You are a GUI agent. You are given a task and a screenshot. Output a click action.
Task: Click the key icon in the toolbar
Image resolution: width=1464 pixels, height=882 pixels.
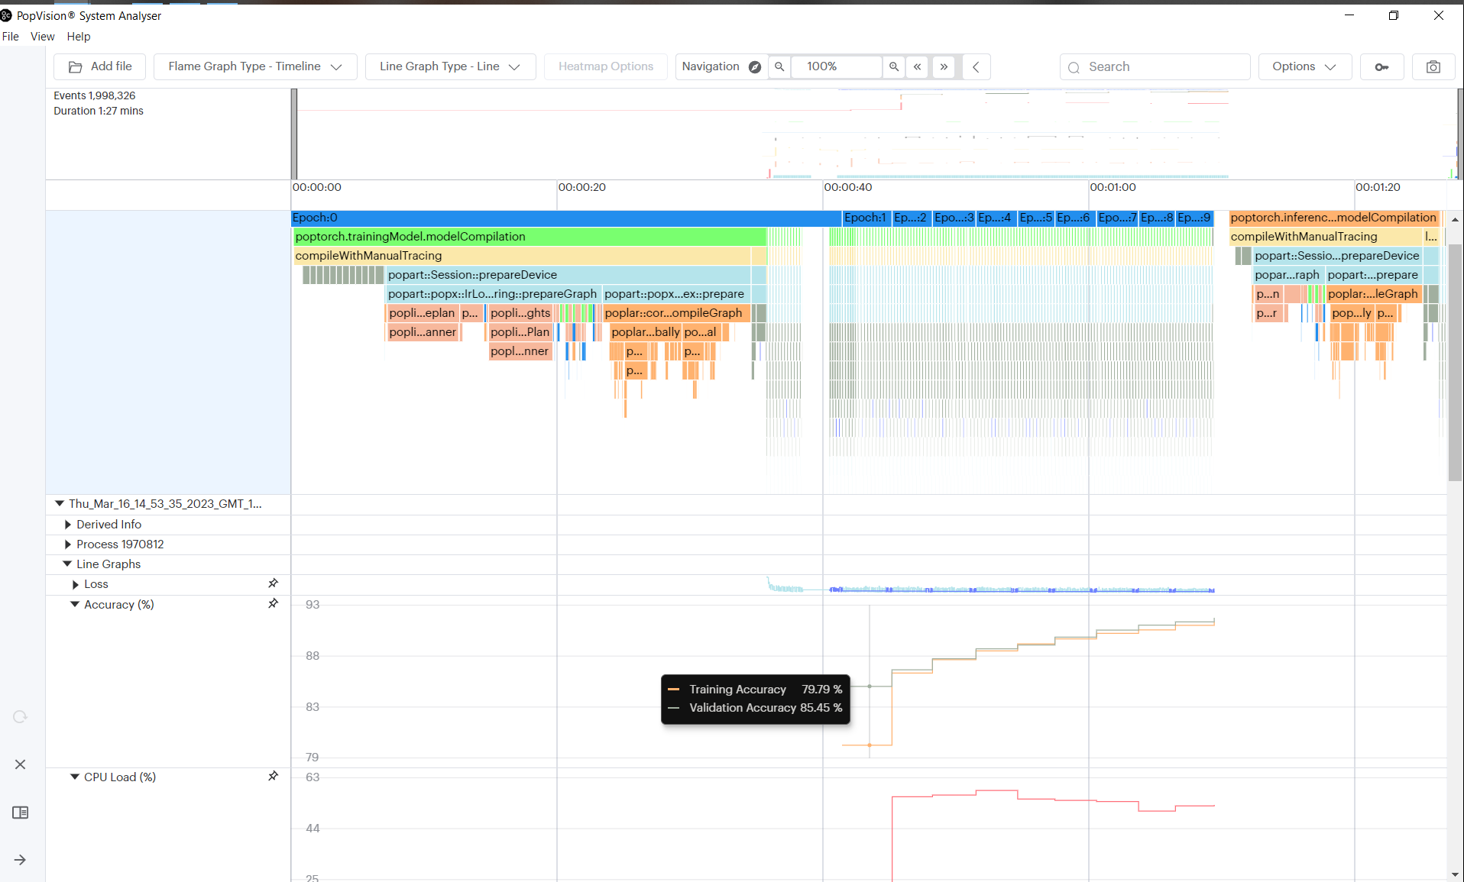pos(1382,66)
